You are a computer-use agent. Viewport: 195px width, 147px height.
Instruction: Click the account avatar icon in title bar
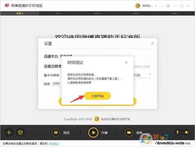pyautogui.click(x=138, y=6)
